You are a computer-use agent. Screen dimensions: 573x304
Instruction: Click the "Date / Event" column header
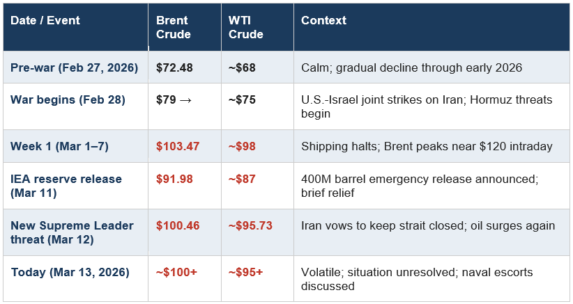pyautogui.click(x=45, y=21)
